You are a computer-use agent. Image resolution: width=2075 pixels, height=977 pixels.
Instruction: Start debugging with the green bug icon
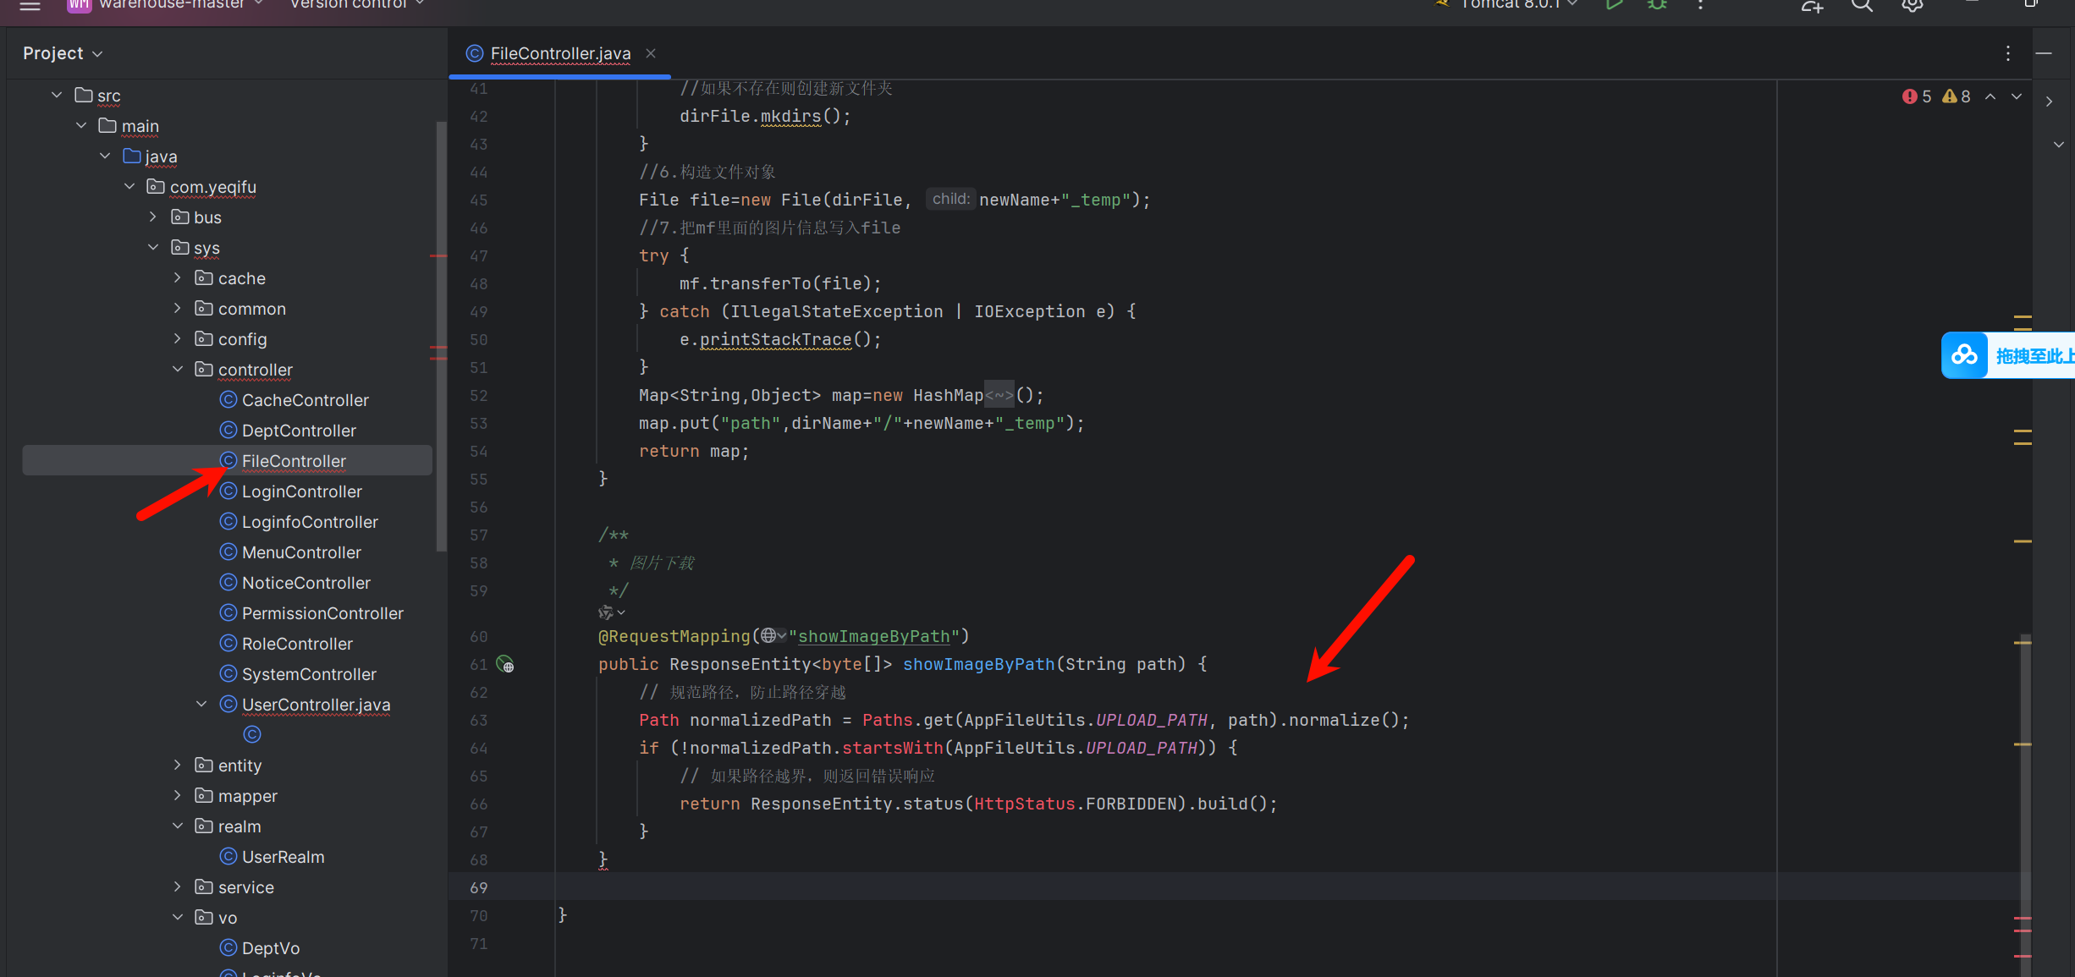[1657, 5]
